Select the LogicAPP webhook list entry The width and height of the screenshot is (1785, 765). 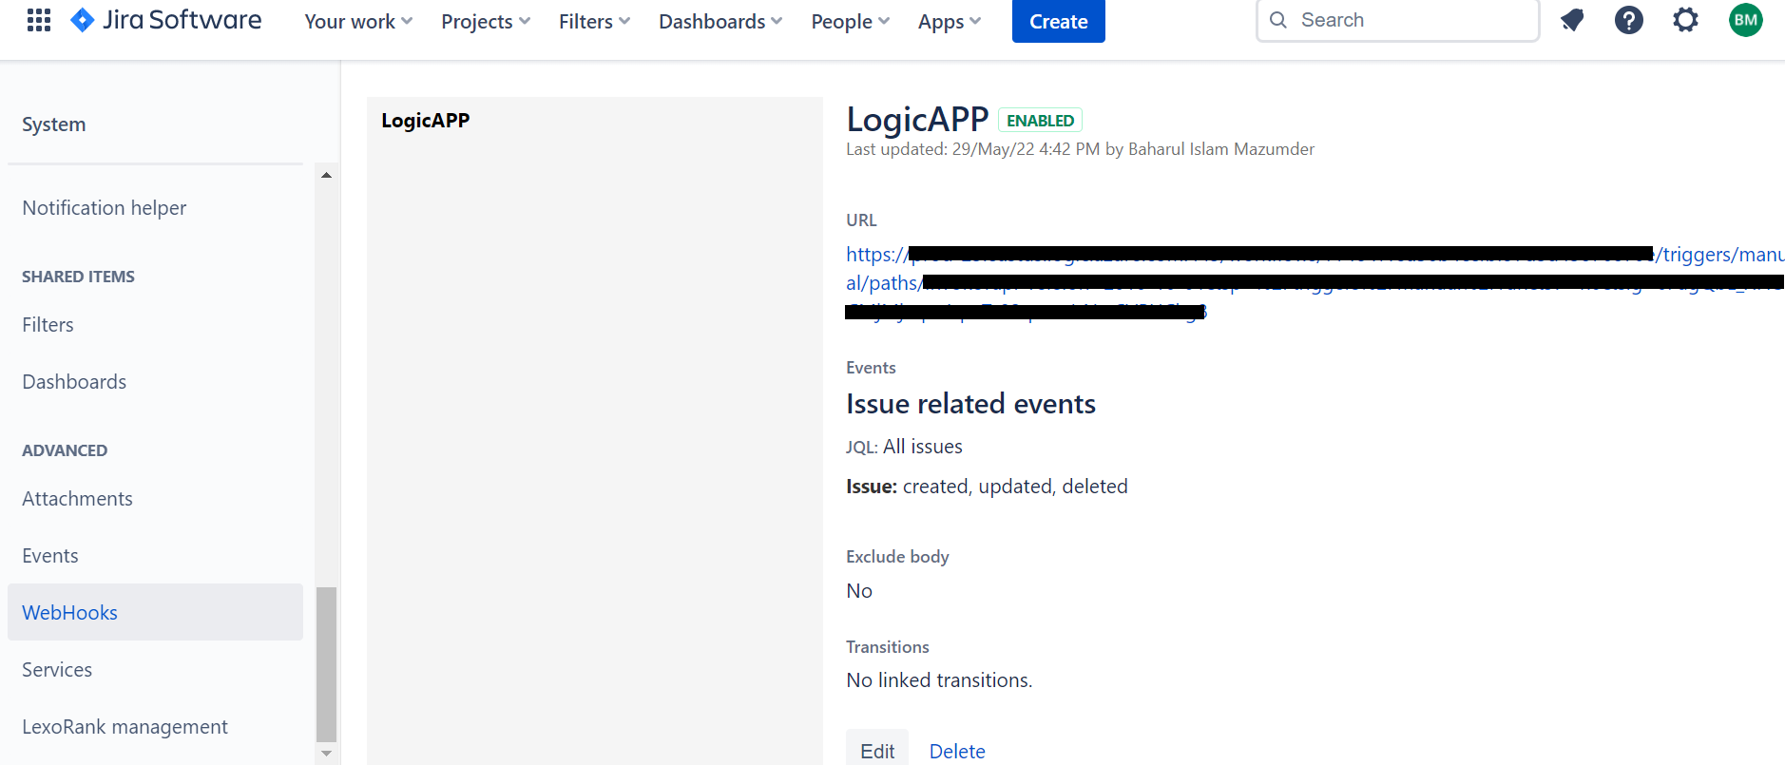(426, 121)
